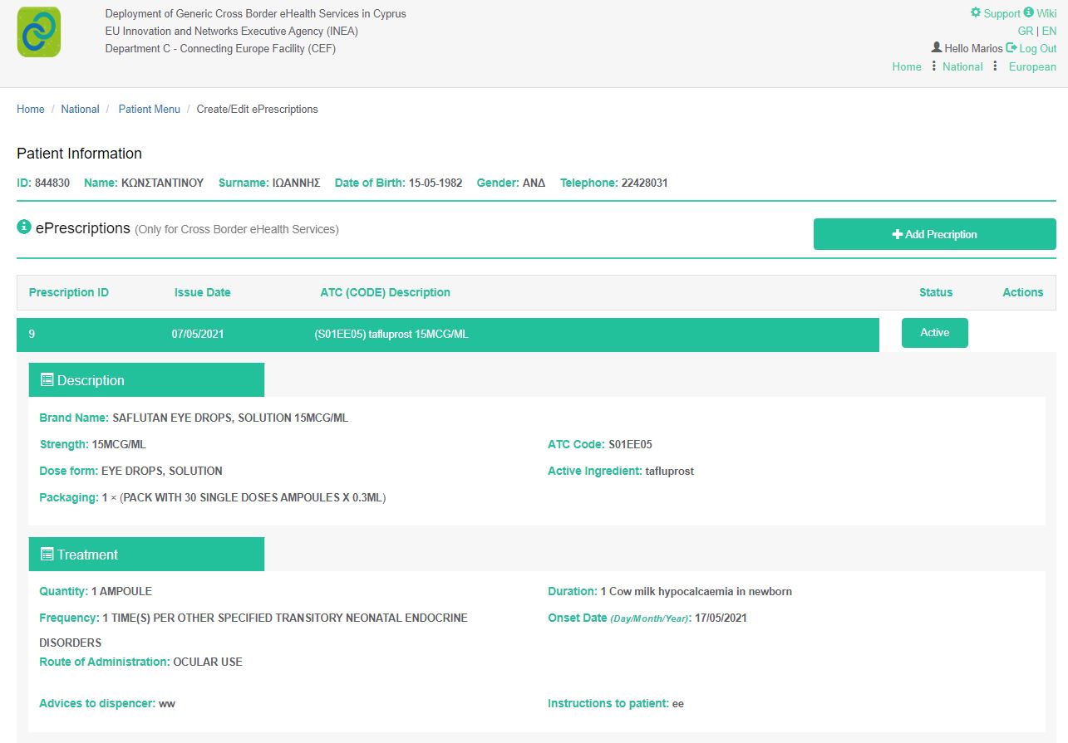
Task: Toggle the Active status button
Action: tap(934, 333)
